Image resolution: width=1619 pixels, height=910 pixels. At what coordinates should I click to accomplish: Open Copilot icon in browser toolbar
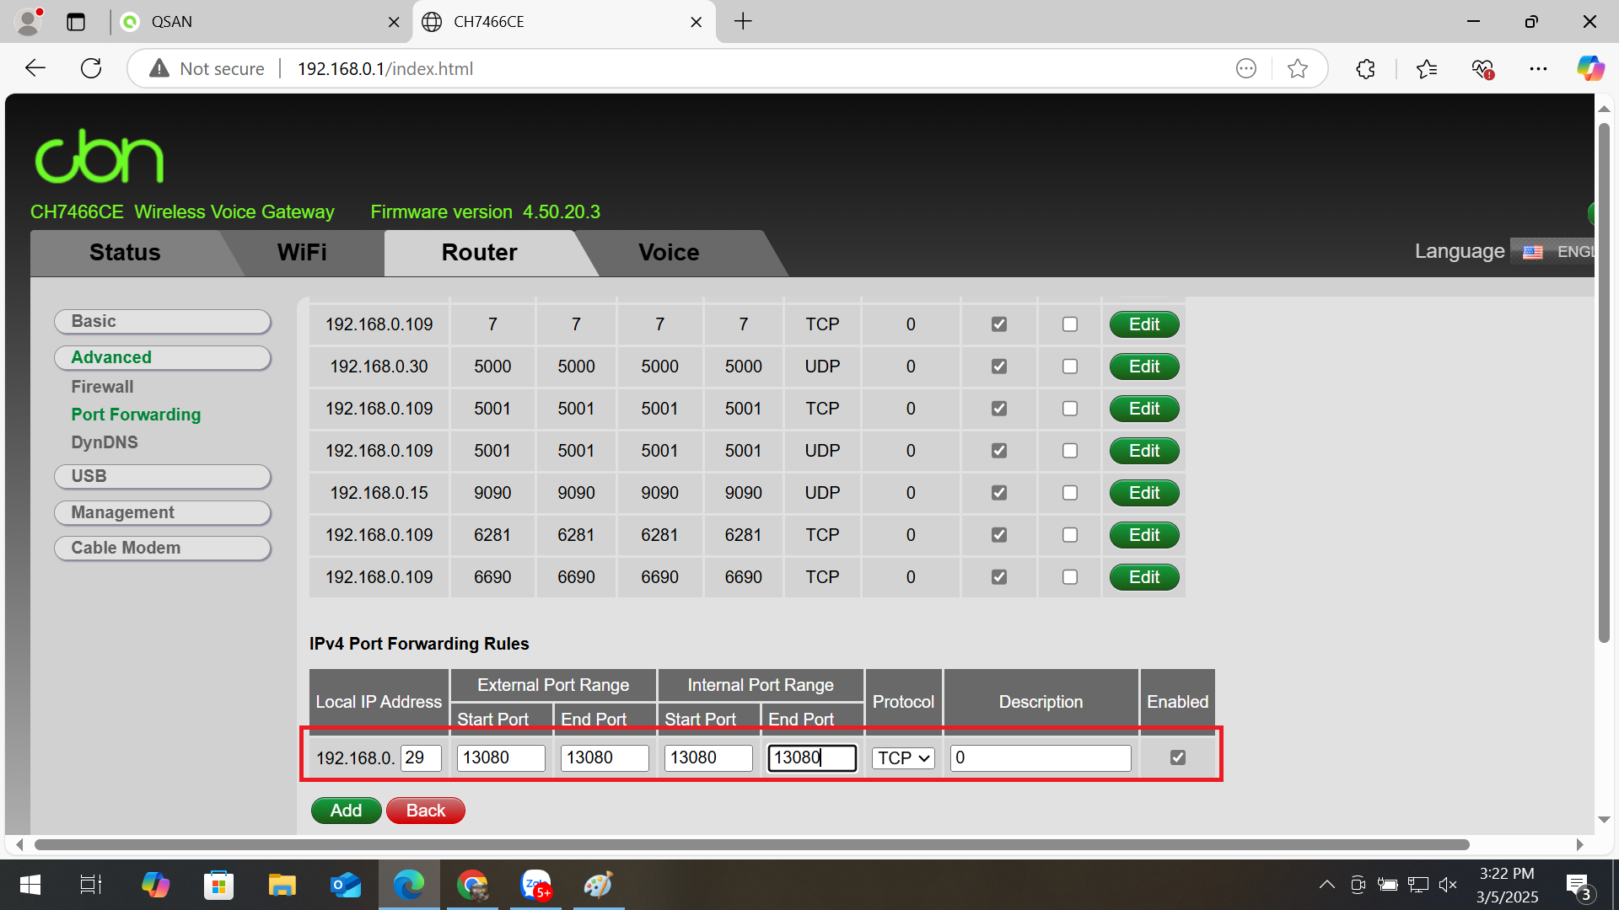click(x=1590, y=68)
